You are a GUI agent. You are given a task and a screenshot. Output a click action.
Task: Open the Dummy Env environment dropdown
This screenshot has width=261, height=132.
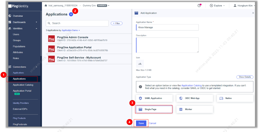[x=109, y=6]
